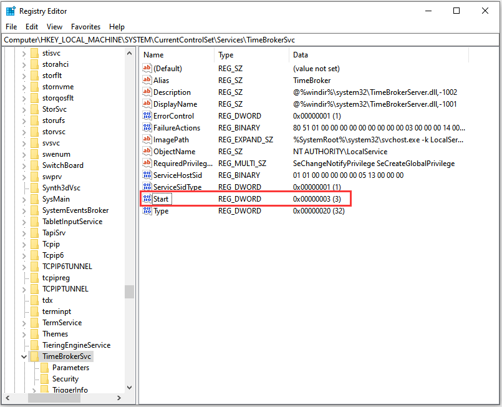Open the Help menu
Screen dimensions: 502x407
(x=117, y=27)
